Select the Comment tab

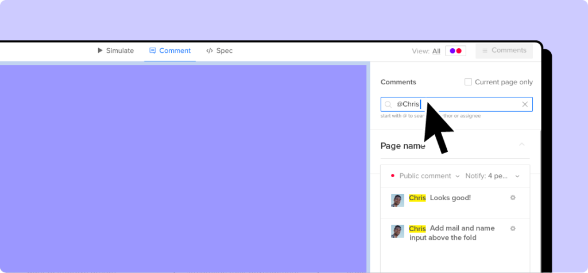click(x=169, y=50)
